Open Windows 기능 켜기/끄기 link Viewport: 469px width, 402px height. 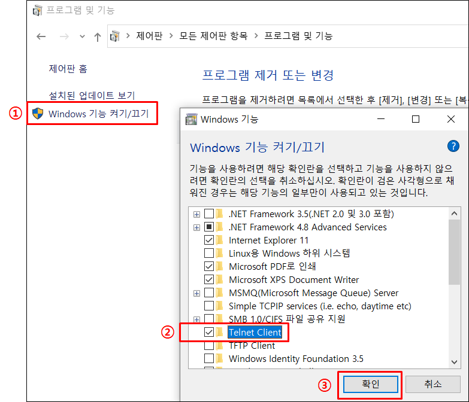(98, 114)
